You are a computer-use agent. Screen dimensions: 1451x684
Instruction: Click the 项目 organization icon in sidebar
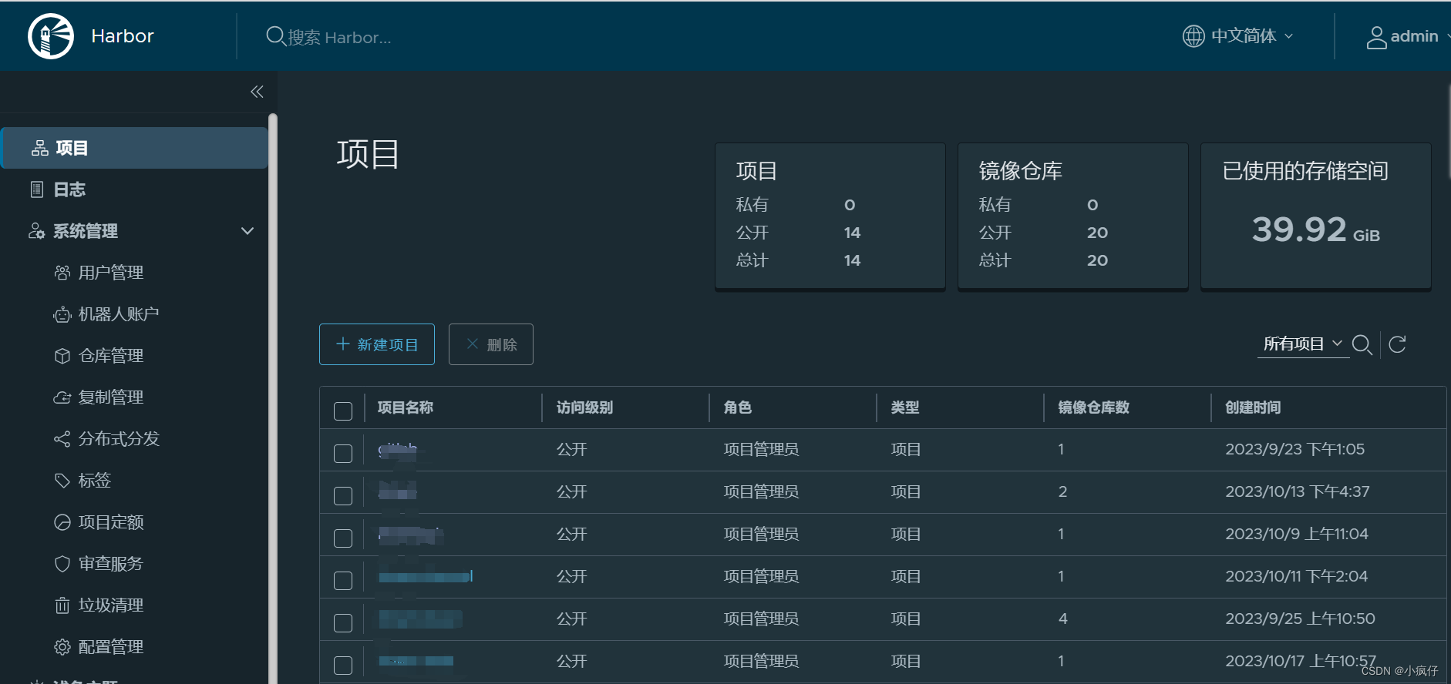[x=40, y=148]
